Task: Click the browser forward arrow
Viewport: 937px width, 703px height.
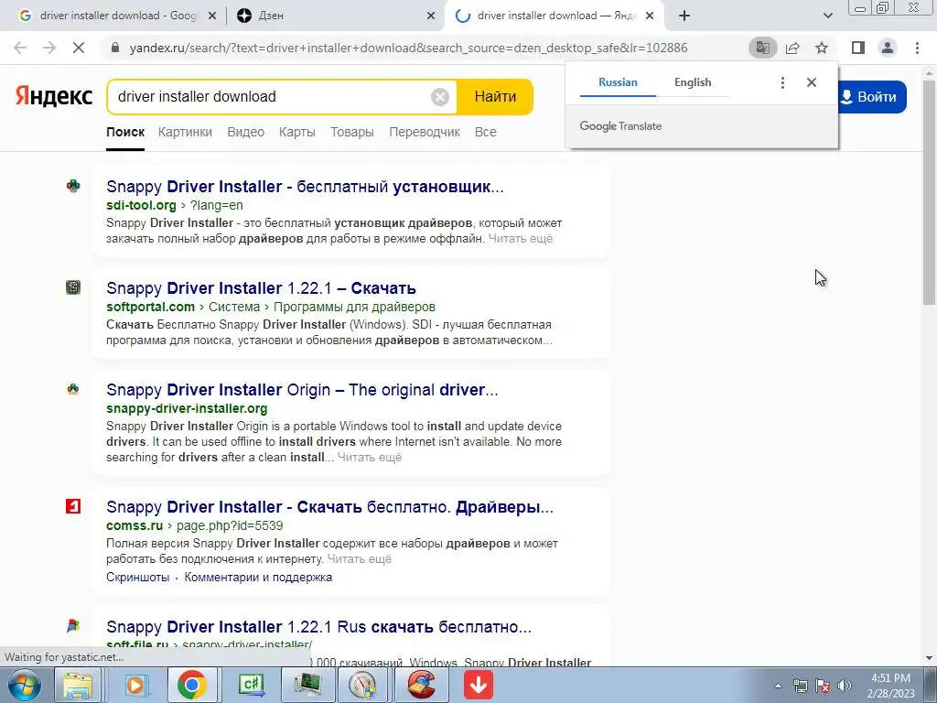Action: click(x=49, y=48)
